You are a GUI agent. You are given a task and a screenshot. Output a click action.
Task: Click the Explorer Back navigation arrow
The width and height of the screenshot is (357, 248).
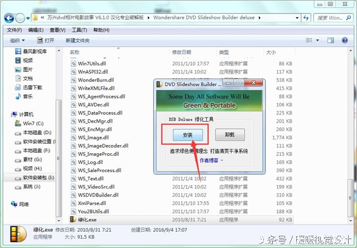pos(9,18)
